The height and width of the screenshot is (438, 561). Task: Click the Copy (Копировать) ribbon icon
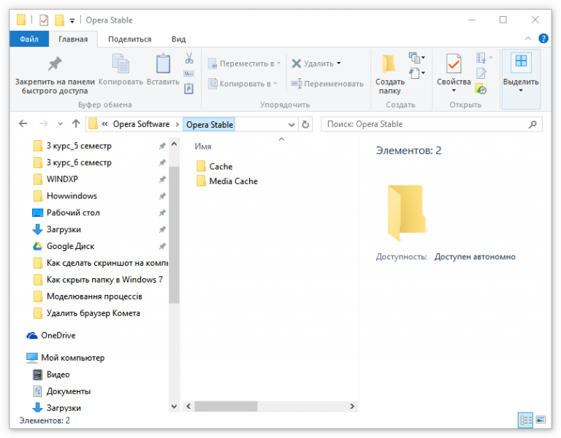(121, 64)
